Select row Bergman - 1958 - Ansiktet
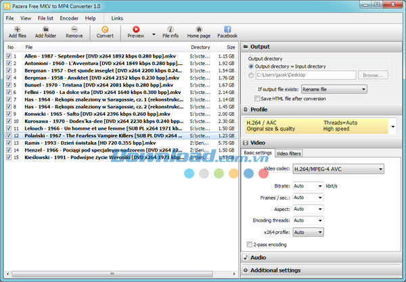The width and height of the screenshot is (406, 282). [120, 78]
